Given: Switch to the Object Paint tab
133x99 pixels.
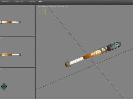Looking at the screenshot, I should click(19, 2).
